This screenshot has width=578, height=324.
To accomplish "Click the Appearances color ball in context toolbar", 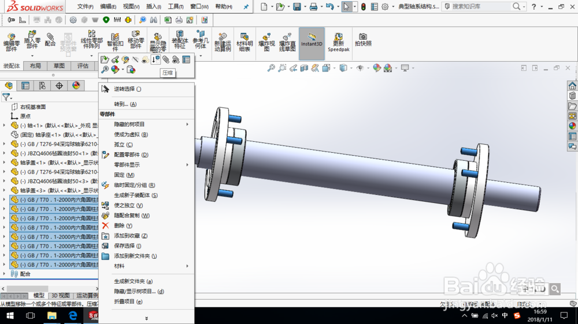I will [116, 69].
